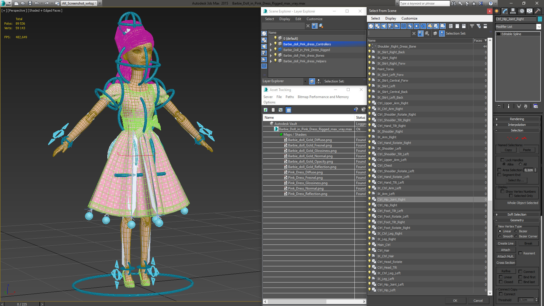The width and height of the screenshot is (544, 306).
Task: Expand Editable Spline in modifier stack
Action: point(498,34)
